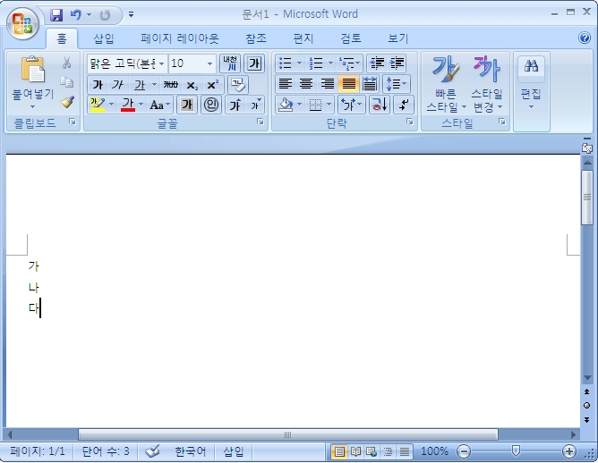This screenshot has width=598, height=463.
Task: Click the 단어 수: 3 word count
Action: (106, 452)
